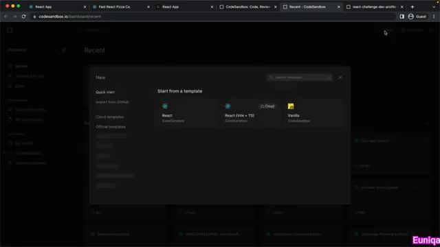Click the Cloud badge on React Vite card
Viewport: 440px width, 247px height.
pyautogui.click(x=267, y=106)
